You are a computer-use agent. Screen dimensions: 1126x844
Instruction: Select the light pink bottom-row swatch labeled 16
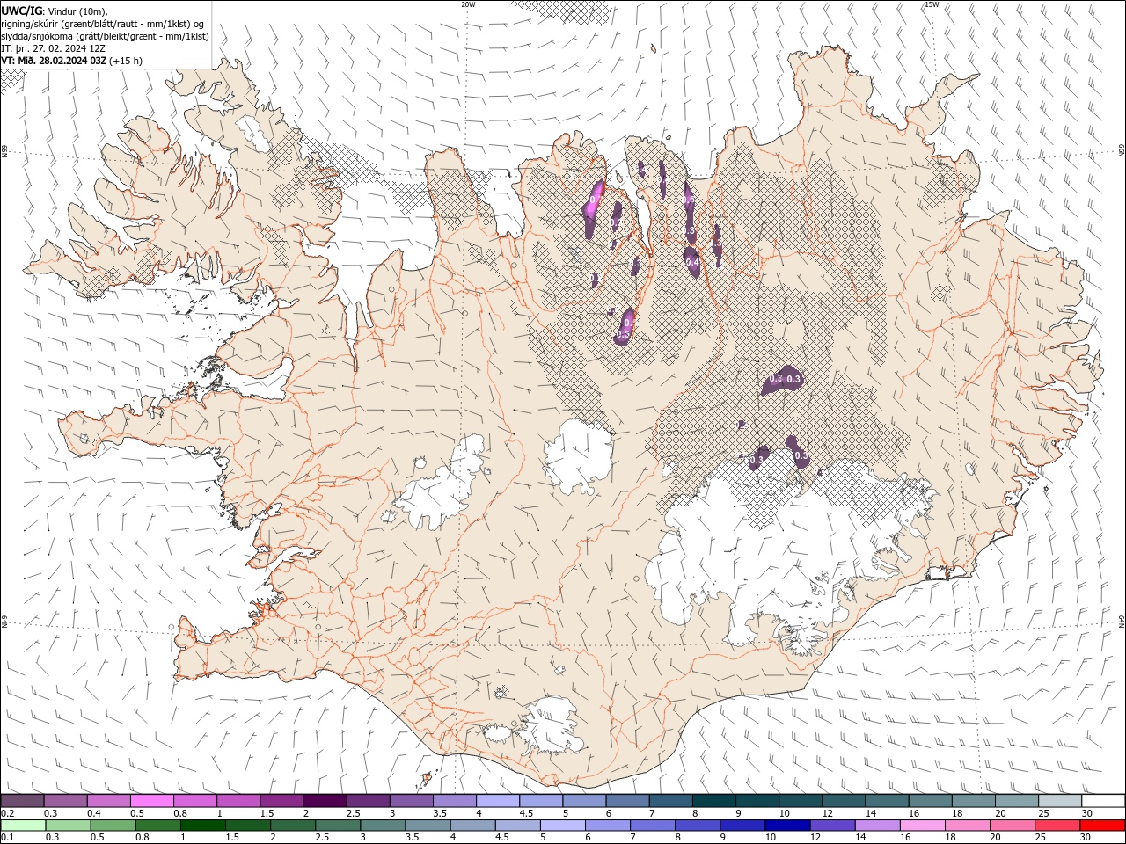(923, 826)
